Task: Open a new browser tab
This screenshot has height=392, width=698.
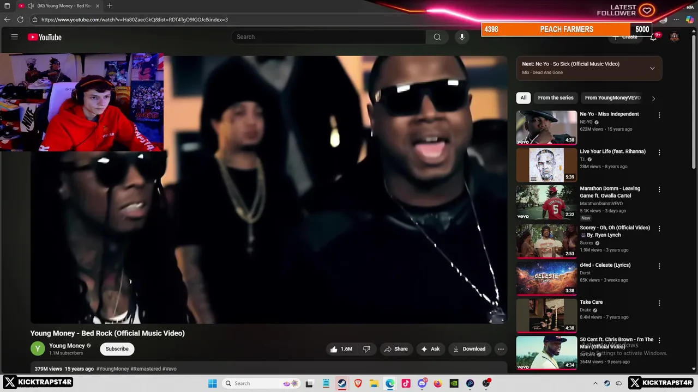Action: tap(110, 5)
